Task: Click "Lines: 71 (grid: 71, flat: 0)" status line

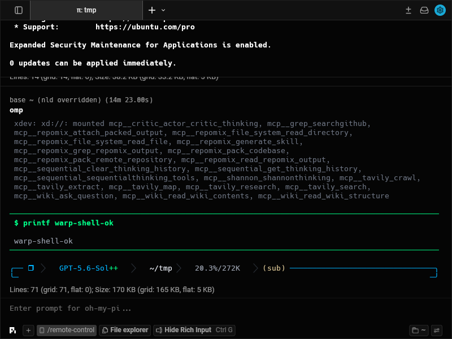Action: coord(112,289)
